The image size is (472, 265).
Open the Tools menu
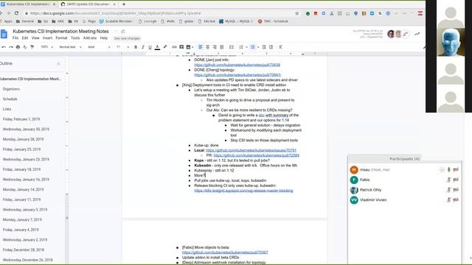[x=75, y=38]
